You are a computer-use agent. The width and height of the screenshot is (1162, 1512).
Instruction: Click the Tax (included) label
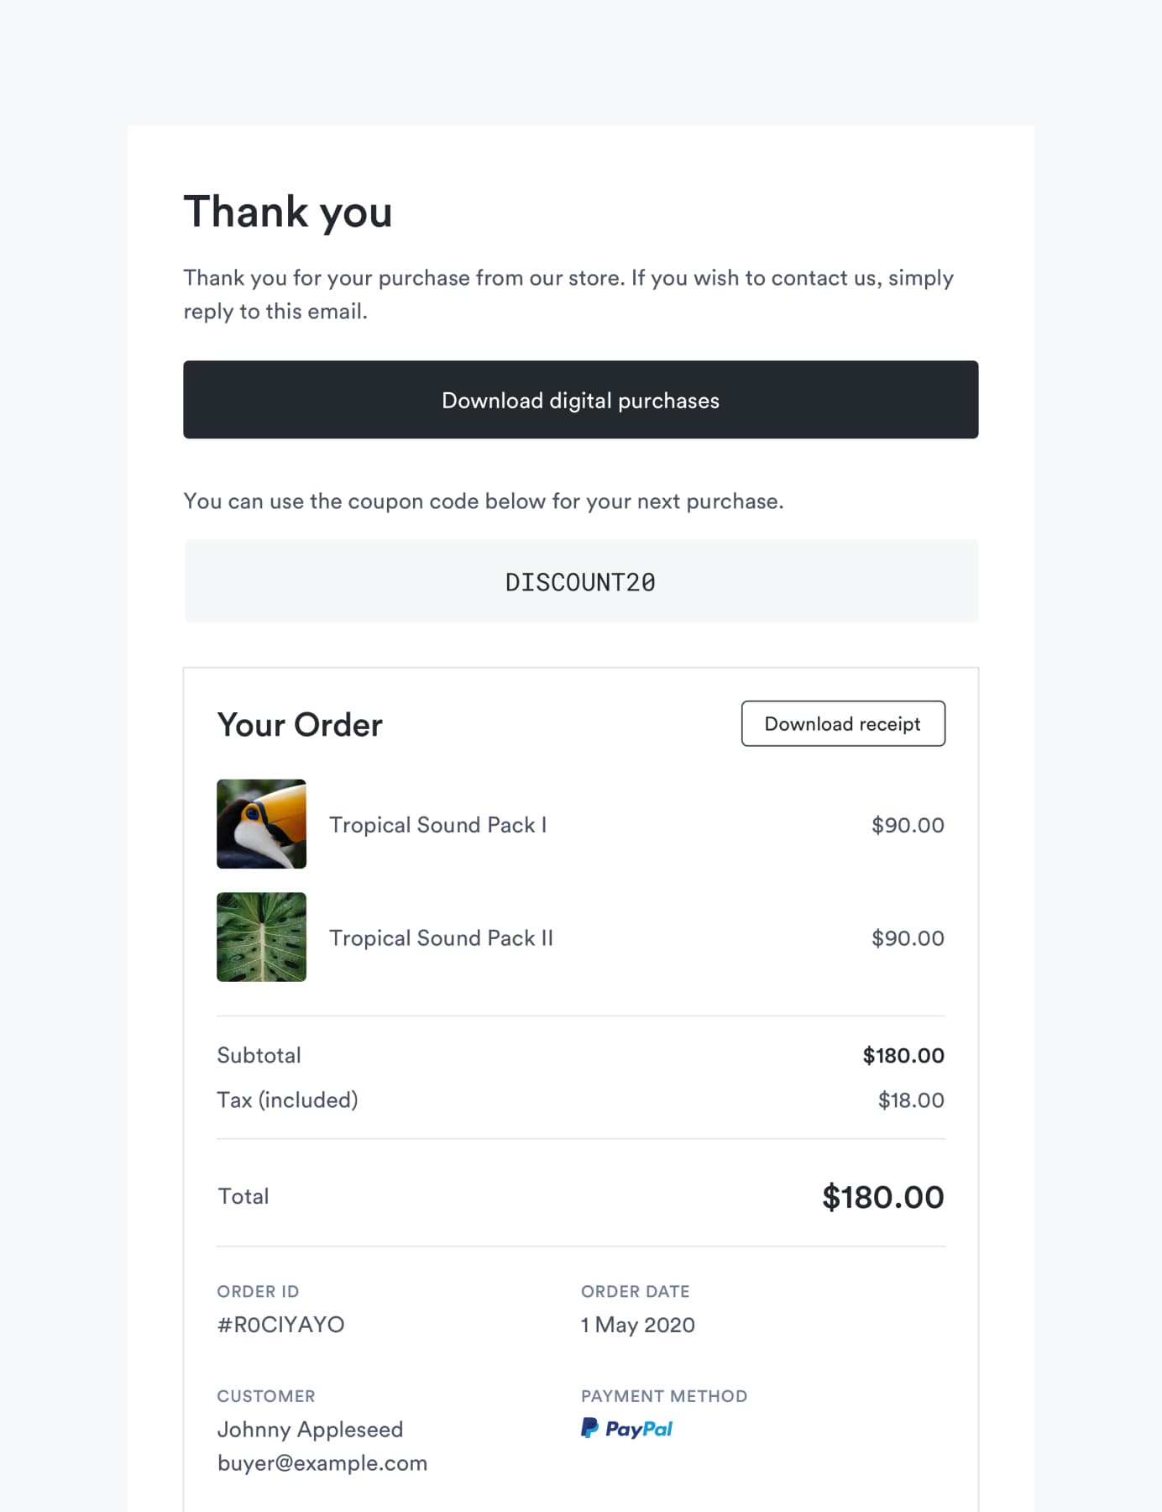pyautogui.click(x=288, y=1100)
